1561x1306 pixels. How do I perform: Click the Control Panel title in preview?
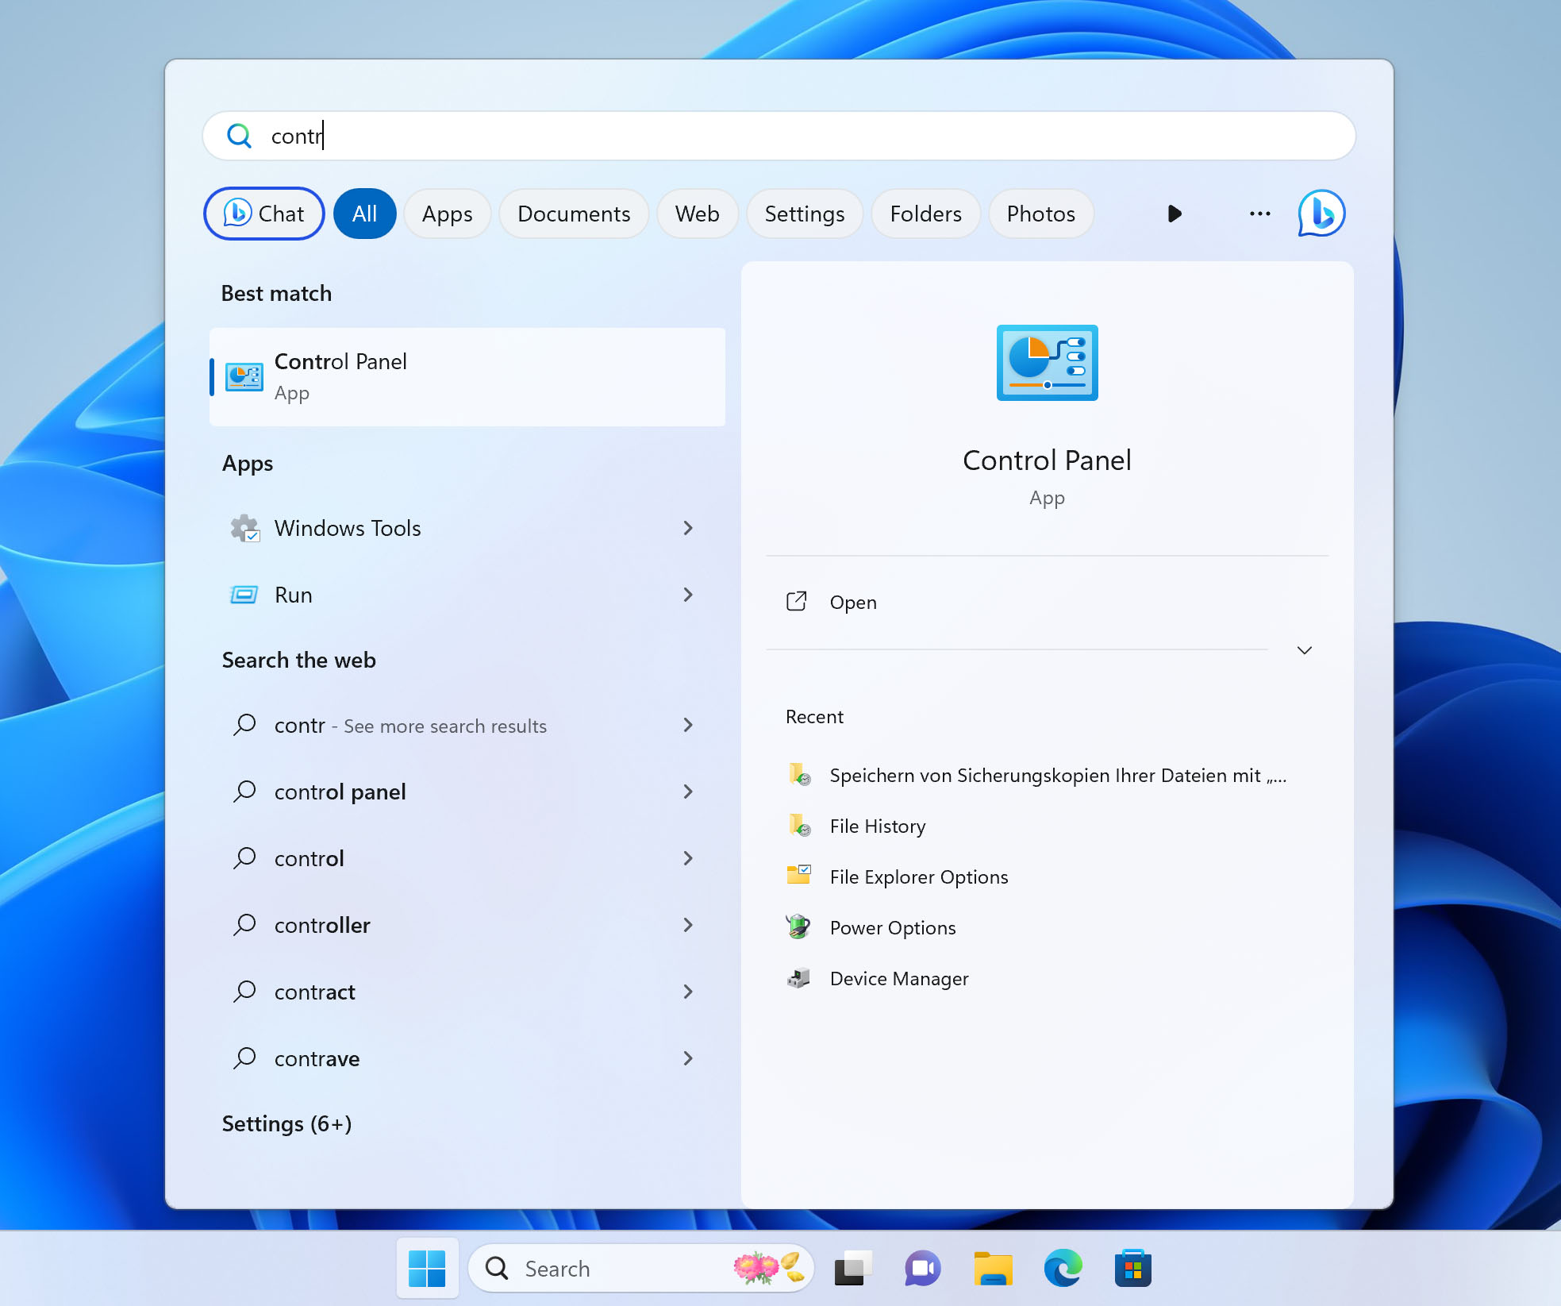(1047, 460)
